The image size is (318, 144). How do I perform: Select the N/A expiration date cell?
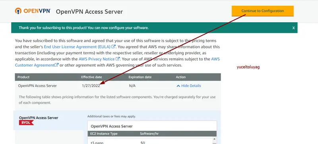(x=132, y=86)
